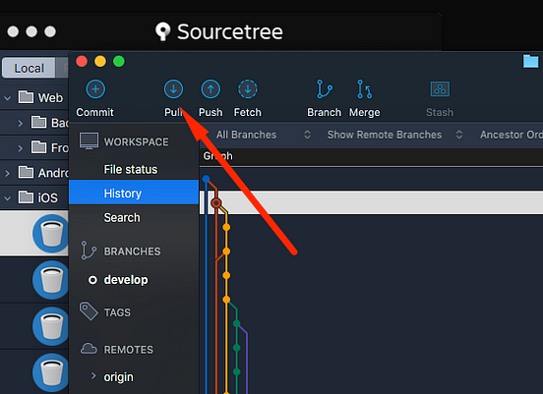Click the Commit toolbar icon

pos(95,89)
